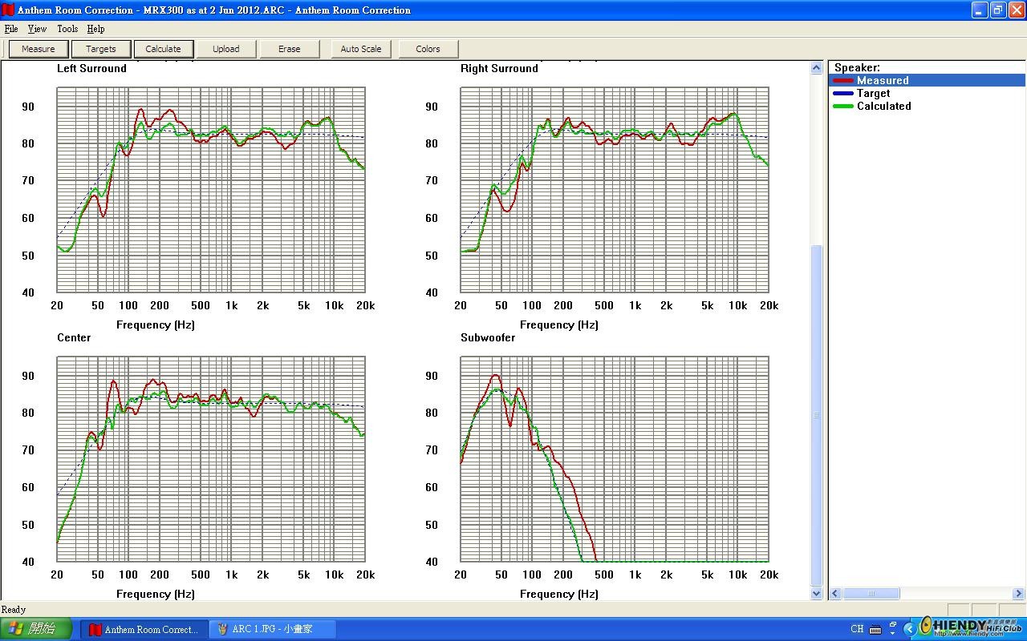The height and width of the screenshot is (641, 1027).
Task: Expand hidden system tray icons
Action: click(910, 630)
